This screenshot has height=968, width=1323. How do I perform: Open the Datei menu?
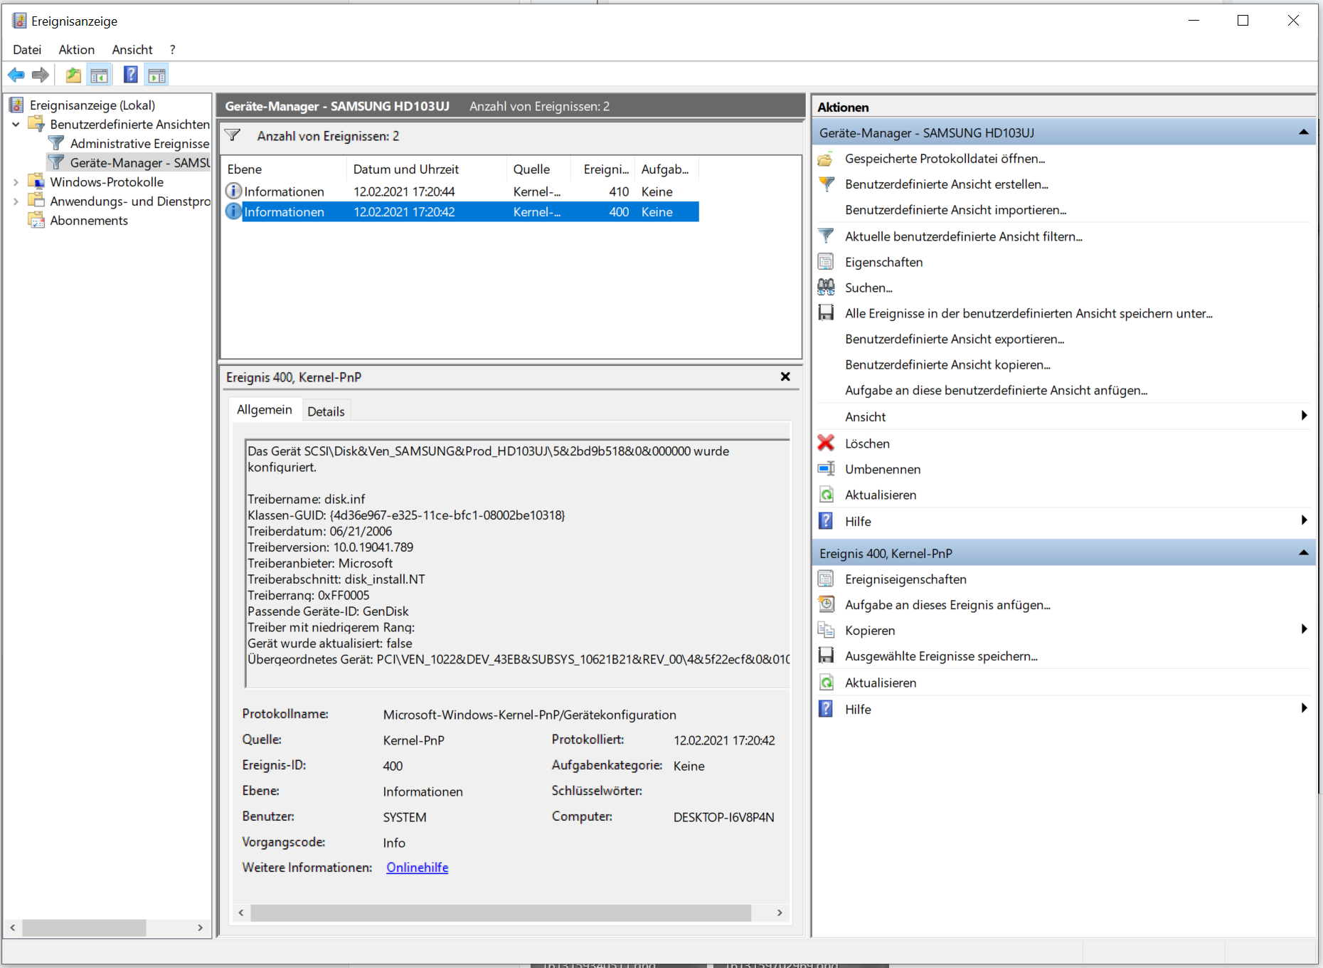(x=27, y=50)
